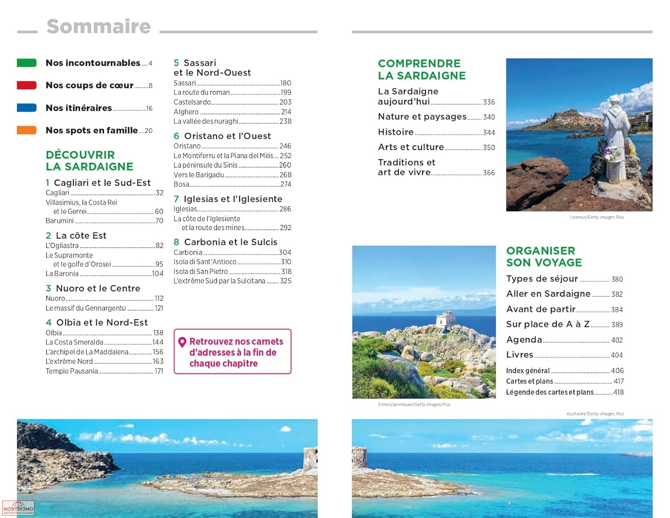
Task: Select the Vers le Barigadu entry
Action: (x=232, y=175)
